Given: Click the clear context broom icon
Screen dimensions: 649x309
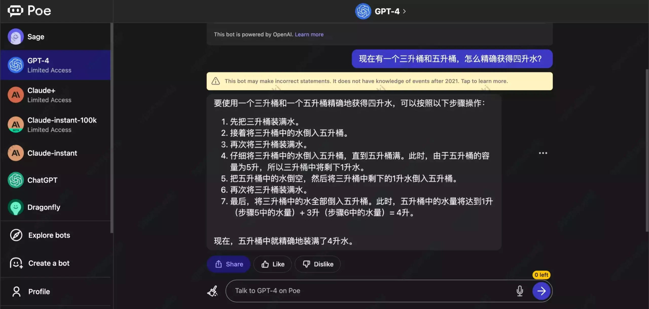Looking at the screenshot, I should click(x=212, y=291).
